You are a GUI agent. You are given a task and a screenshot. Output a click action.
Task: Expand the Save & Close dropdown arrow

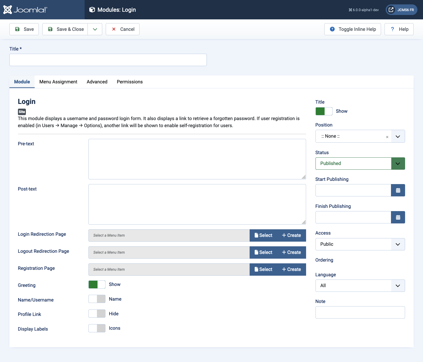click(95, 29)
